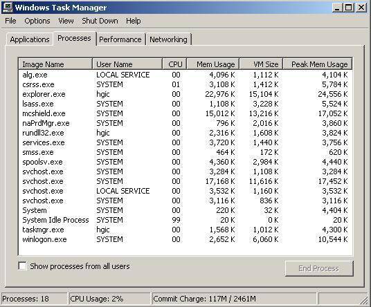This screenshot has height=307, width=371.
Task: Switch to the Applications tab
Action: [30, 39]
